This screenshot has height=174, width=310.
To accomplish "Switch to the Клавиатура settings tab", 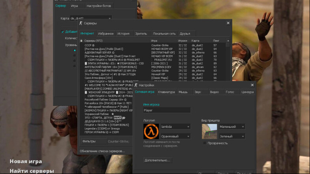I will 166,92.
